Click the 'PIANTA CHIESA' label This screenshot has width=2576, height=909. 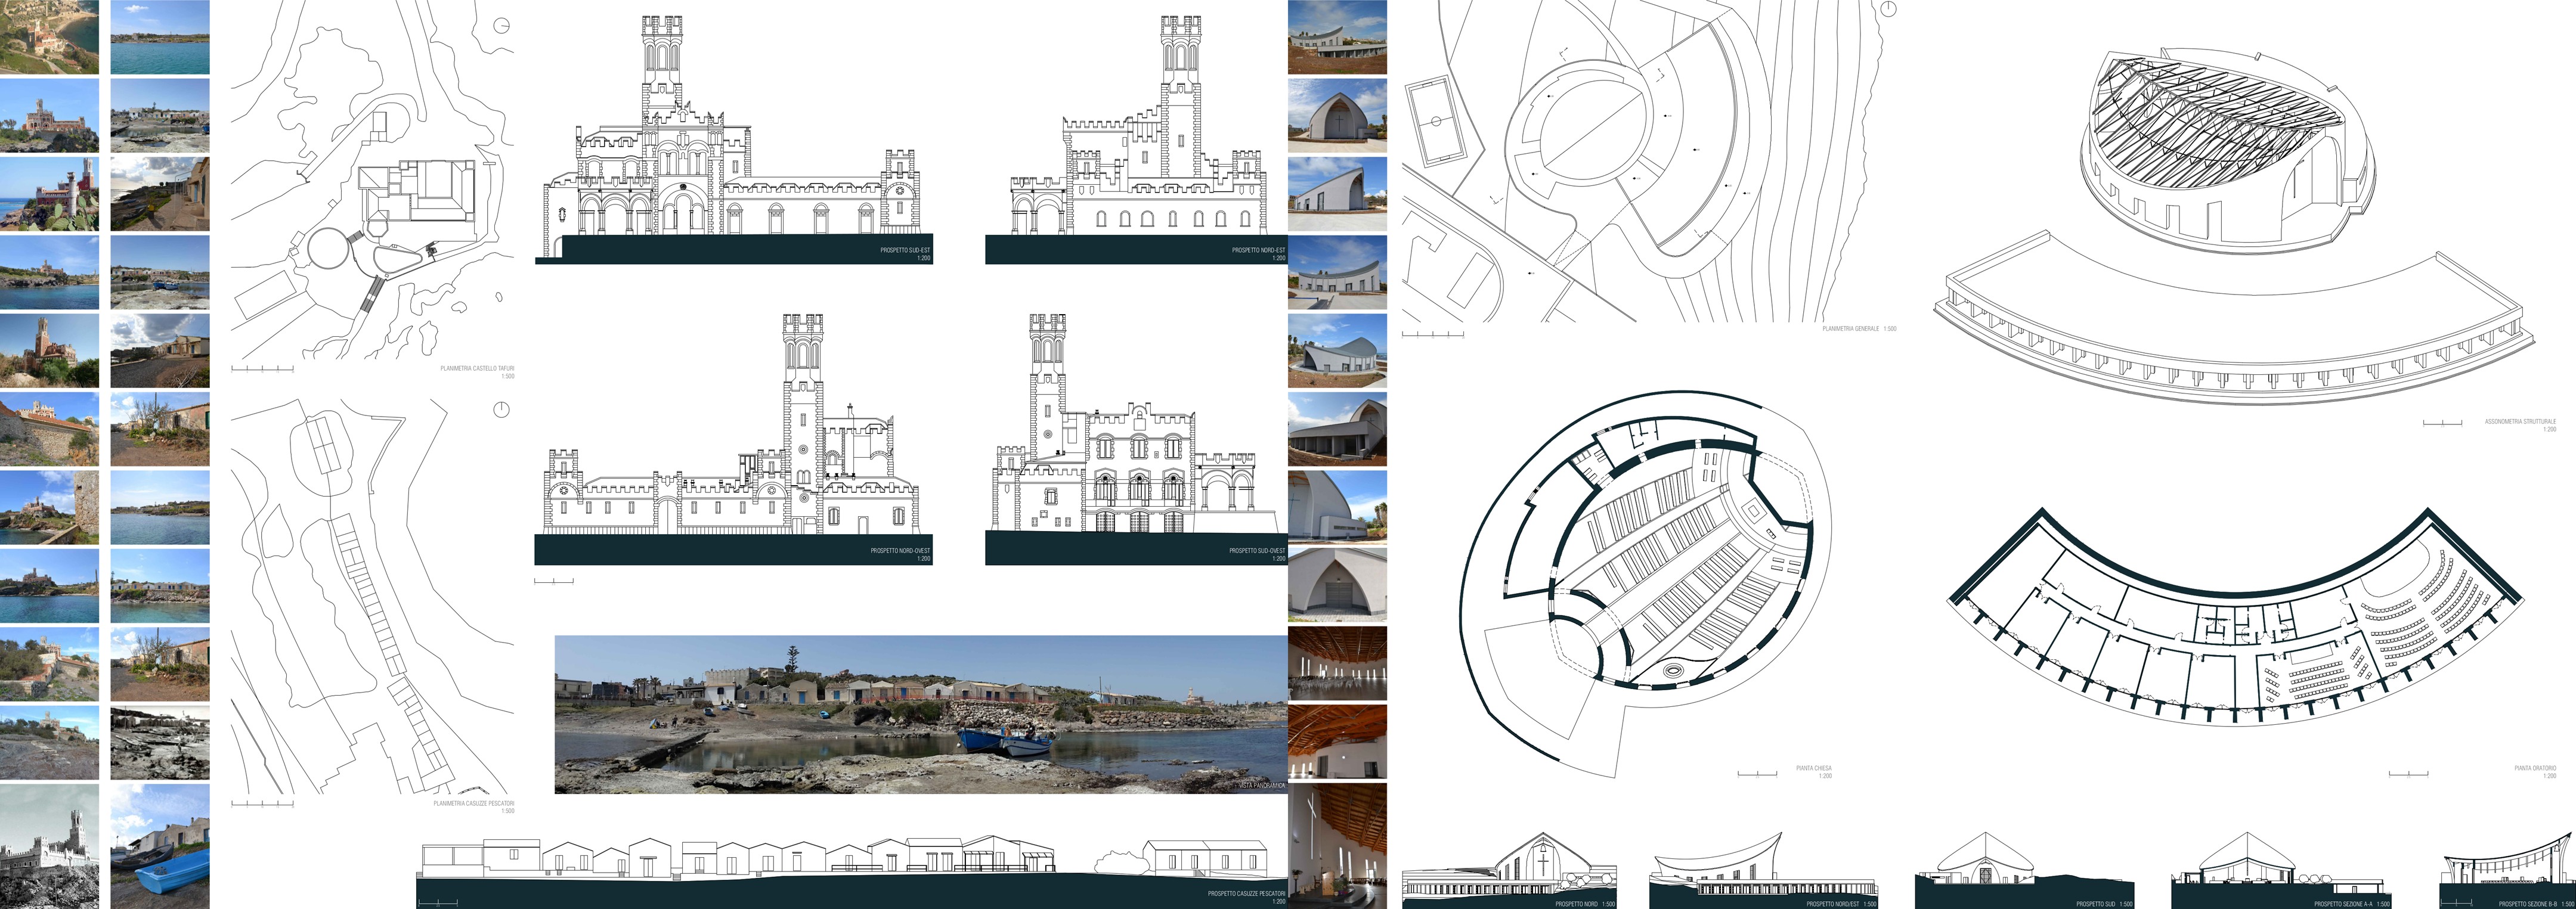point(1813,769)
